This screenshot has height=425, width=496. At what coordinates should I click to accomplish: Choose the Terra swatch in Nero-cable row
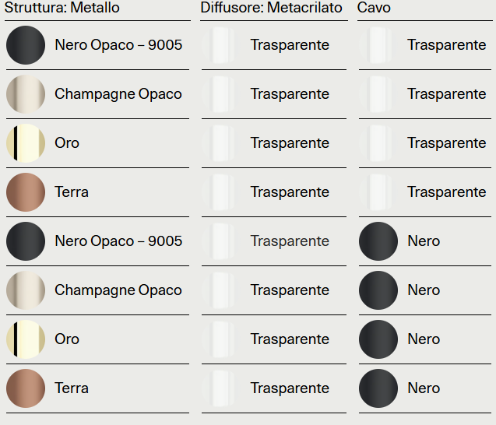(26, 388)
